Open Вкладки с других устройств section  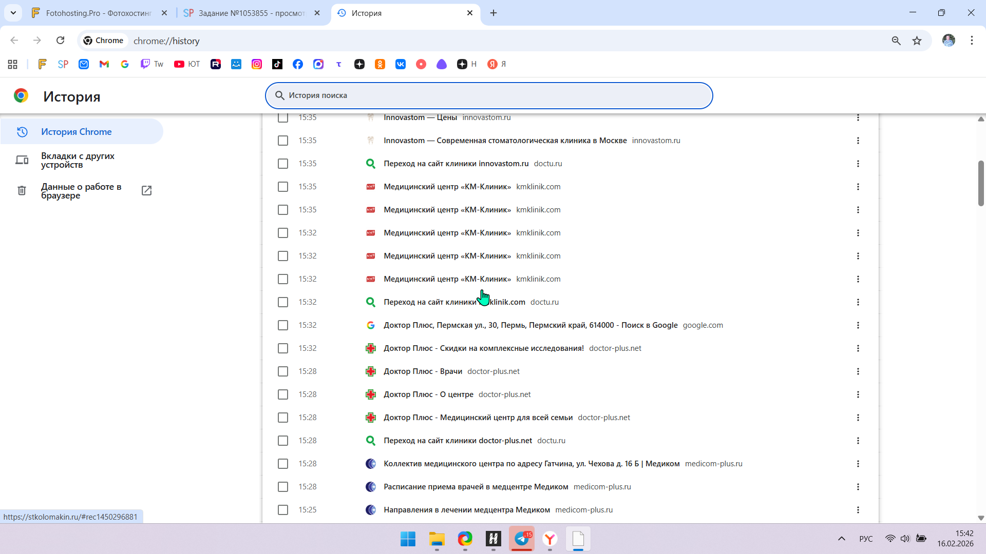coord(78,160)
